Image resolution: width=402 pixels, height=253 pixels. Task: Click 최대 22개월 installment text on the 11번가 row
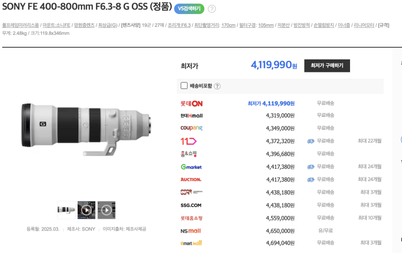[370, 141]
